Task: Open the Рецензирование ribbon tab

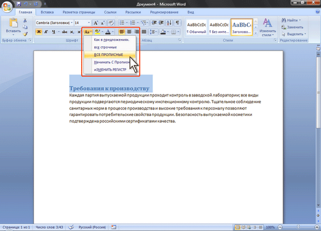Action: point(164,12)
